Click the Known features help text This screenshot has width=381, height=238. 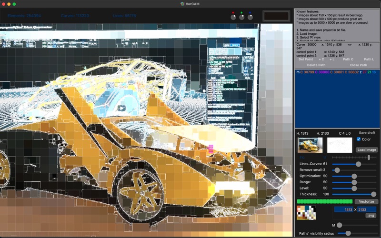pyautogui.click(x=337, y=25)
